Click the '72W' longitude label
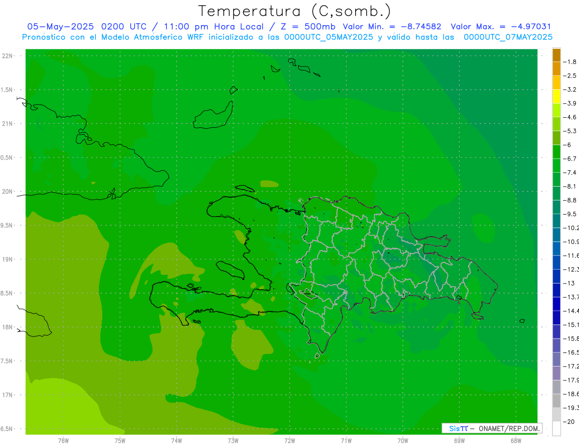The height and width of the screenshot is (447, 579). tap(289, 440)
